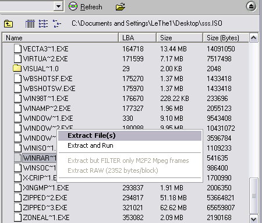Image resolution: width=262 pixels, height=223 pixels.
Task: Open the drive selection dropdown arrow
Action: tap(58, 6)
